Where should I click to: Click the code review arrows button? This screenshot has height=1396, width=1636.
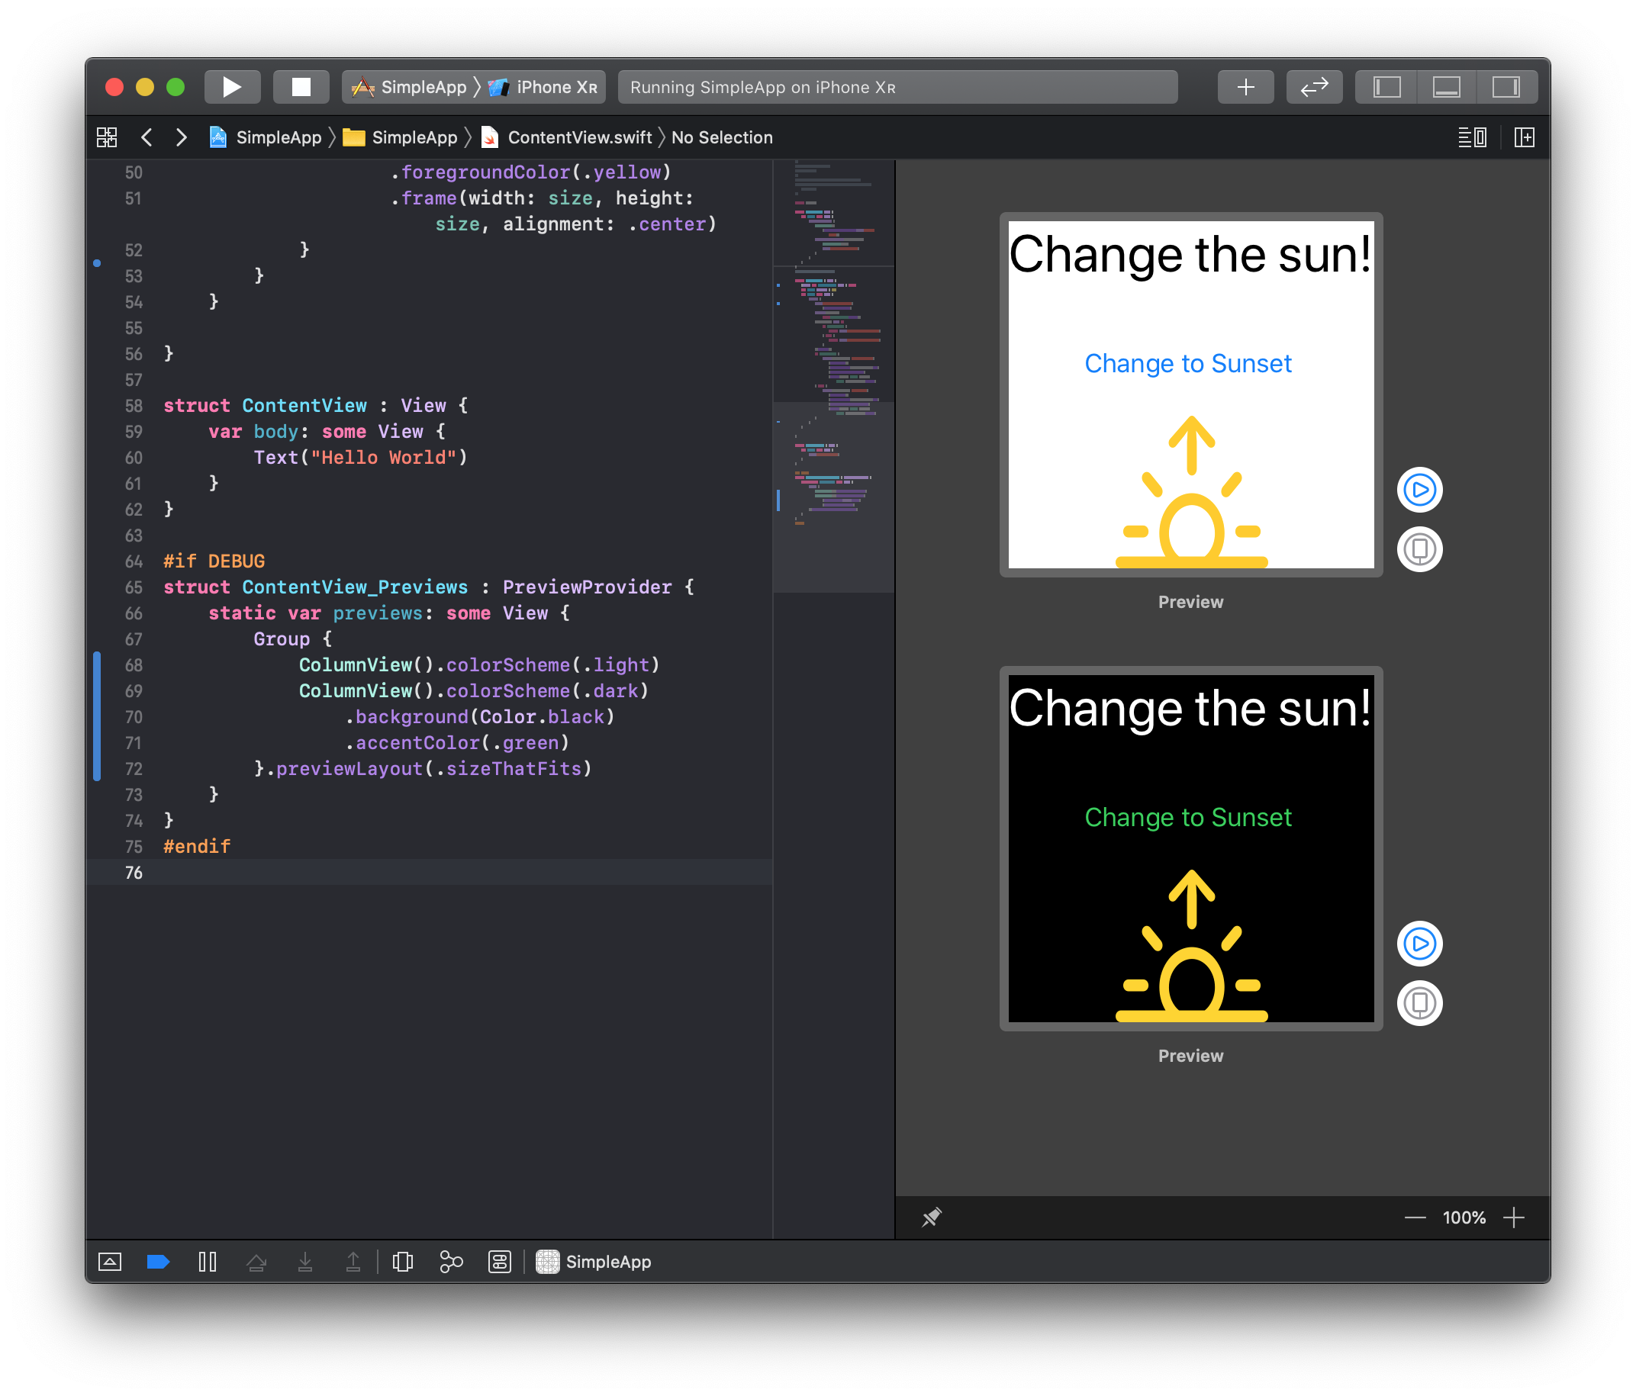click(x=1314, y=87)
